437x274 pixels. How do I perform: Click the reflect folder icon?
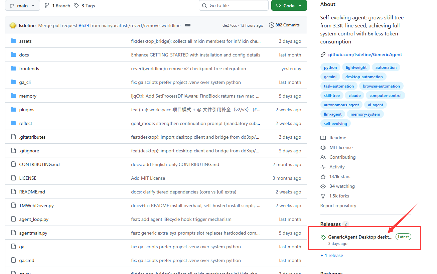pos(13,123)
